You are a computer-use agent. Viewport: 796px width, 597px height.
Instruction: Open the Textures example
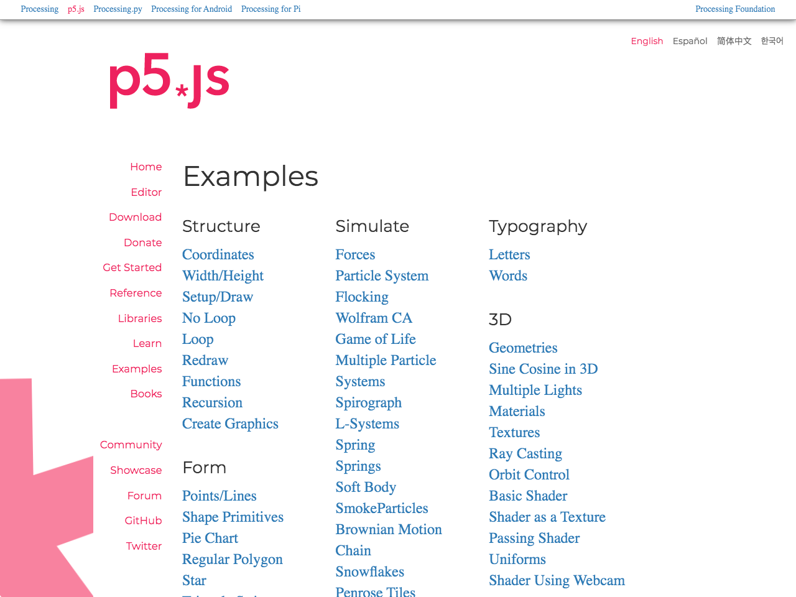[x=514, y=432]
